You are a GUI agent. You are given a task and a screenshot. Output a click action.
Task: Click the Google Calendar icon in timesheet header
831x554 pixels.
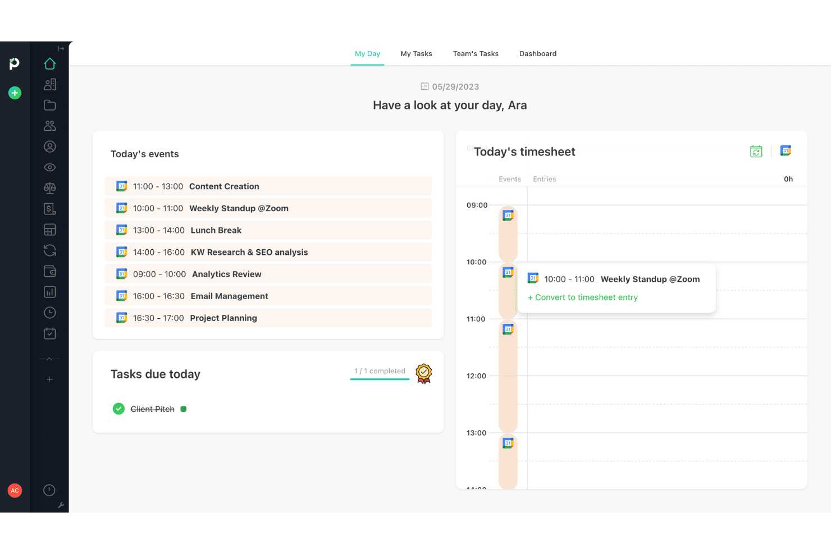786,151
